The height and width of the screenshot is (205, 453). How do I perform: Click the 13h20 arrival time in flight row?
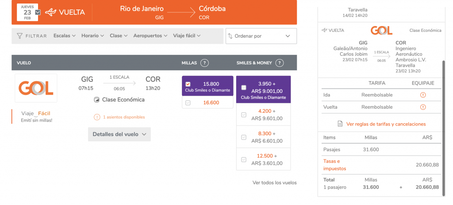(153, 88)
